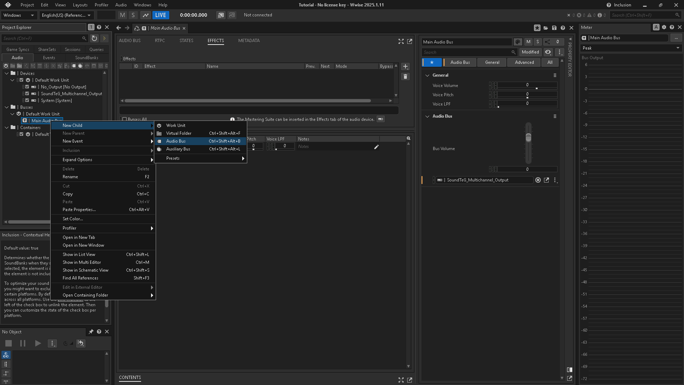Reset all in the transport control

pos(81,343)
